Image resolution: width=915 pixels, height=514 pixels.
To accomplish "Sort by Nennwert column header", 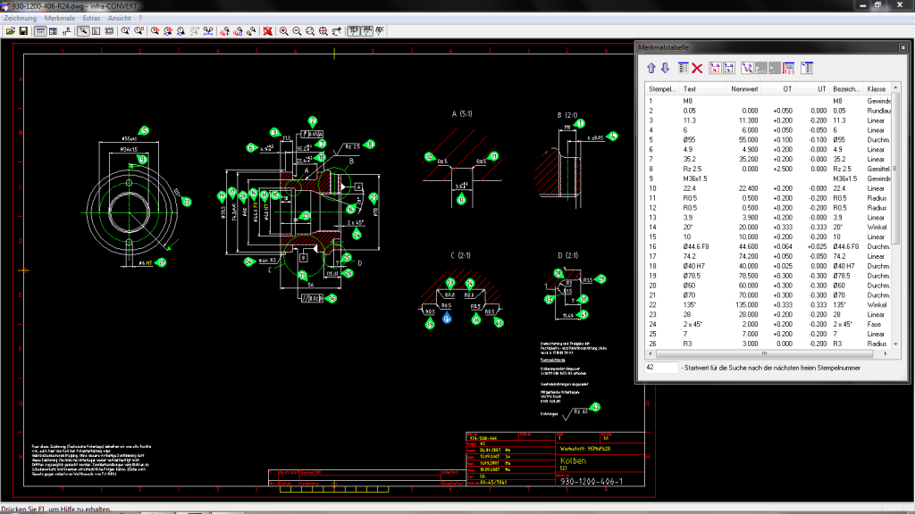I will 744,89.
